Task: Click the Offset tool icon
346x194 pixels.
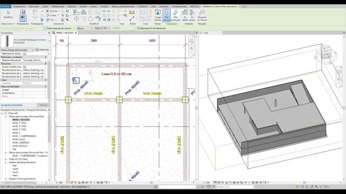Action: (x=84, y=12)
